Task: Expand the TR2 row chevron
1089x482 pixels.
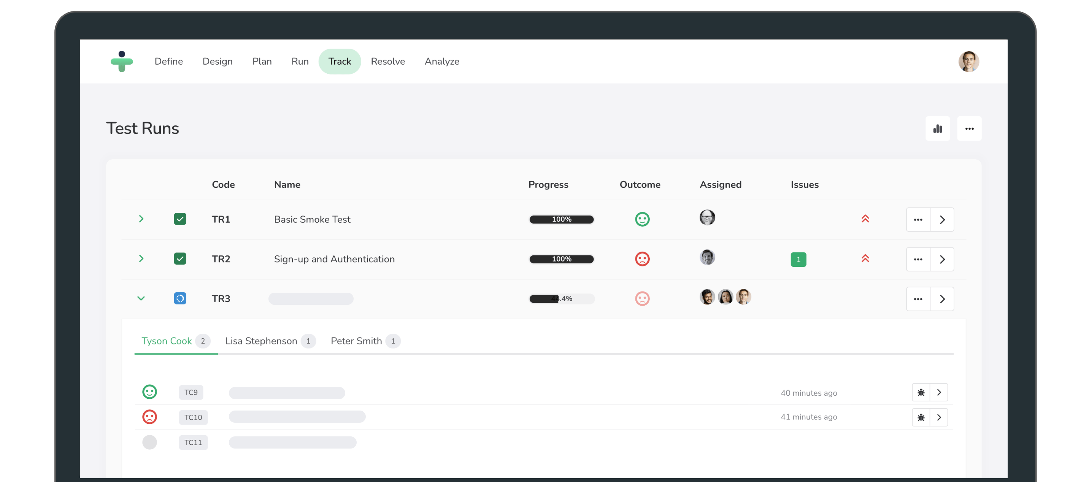Action: [141, 259]
